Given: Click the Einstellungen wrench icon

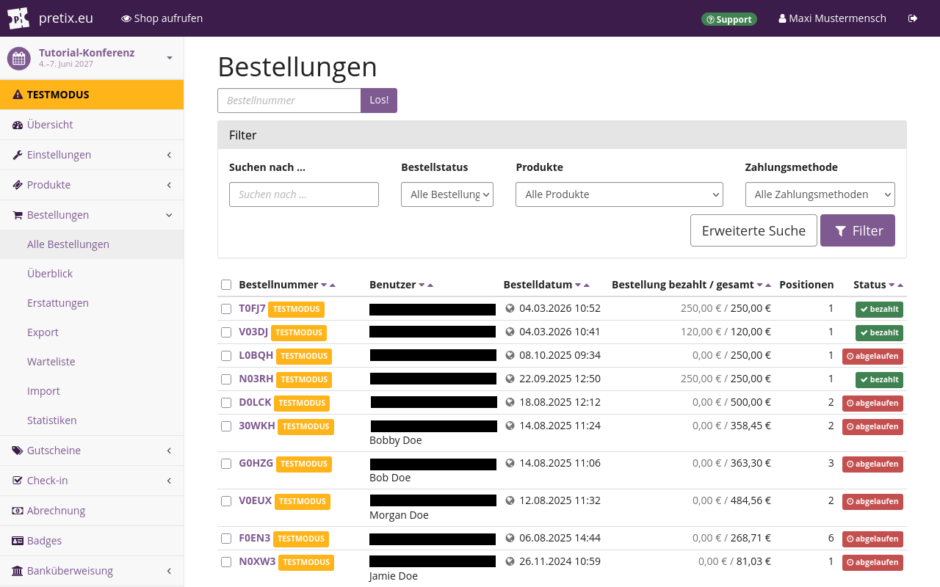Looking at the screenshot, I should click(x=18, y=155).
